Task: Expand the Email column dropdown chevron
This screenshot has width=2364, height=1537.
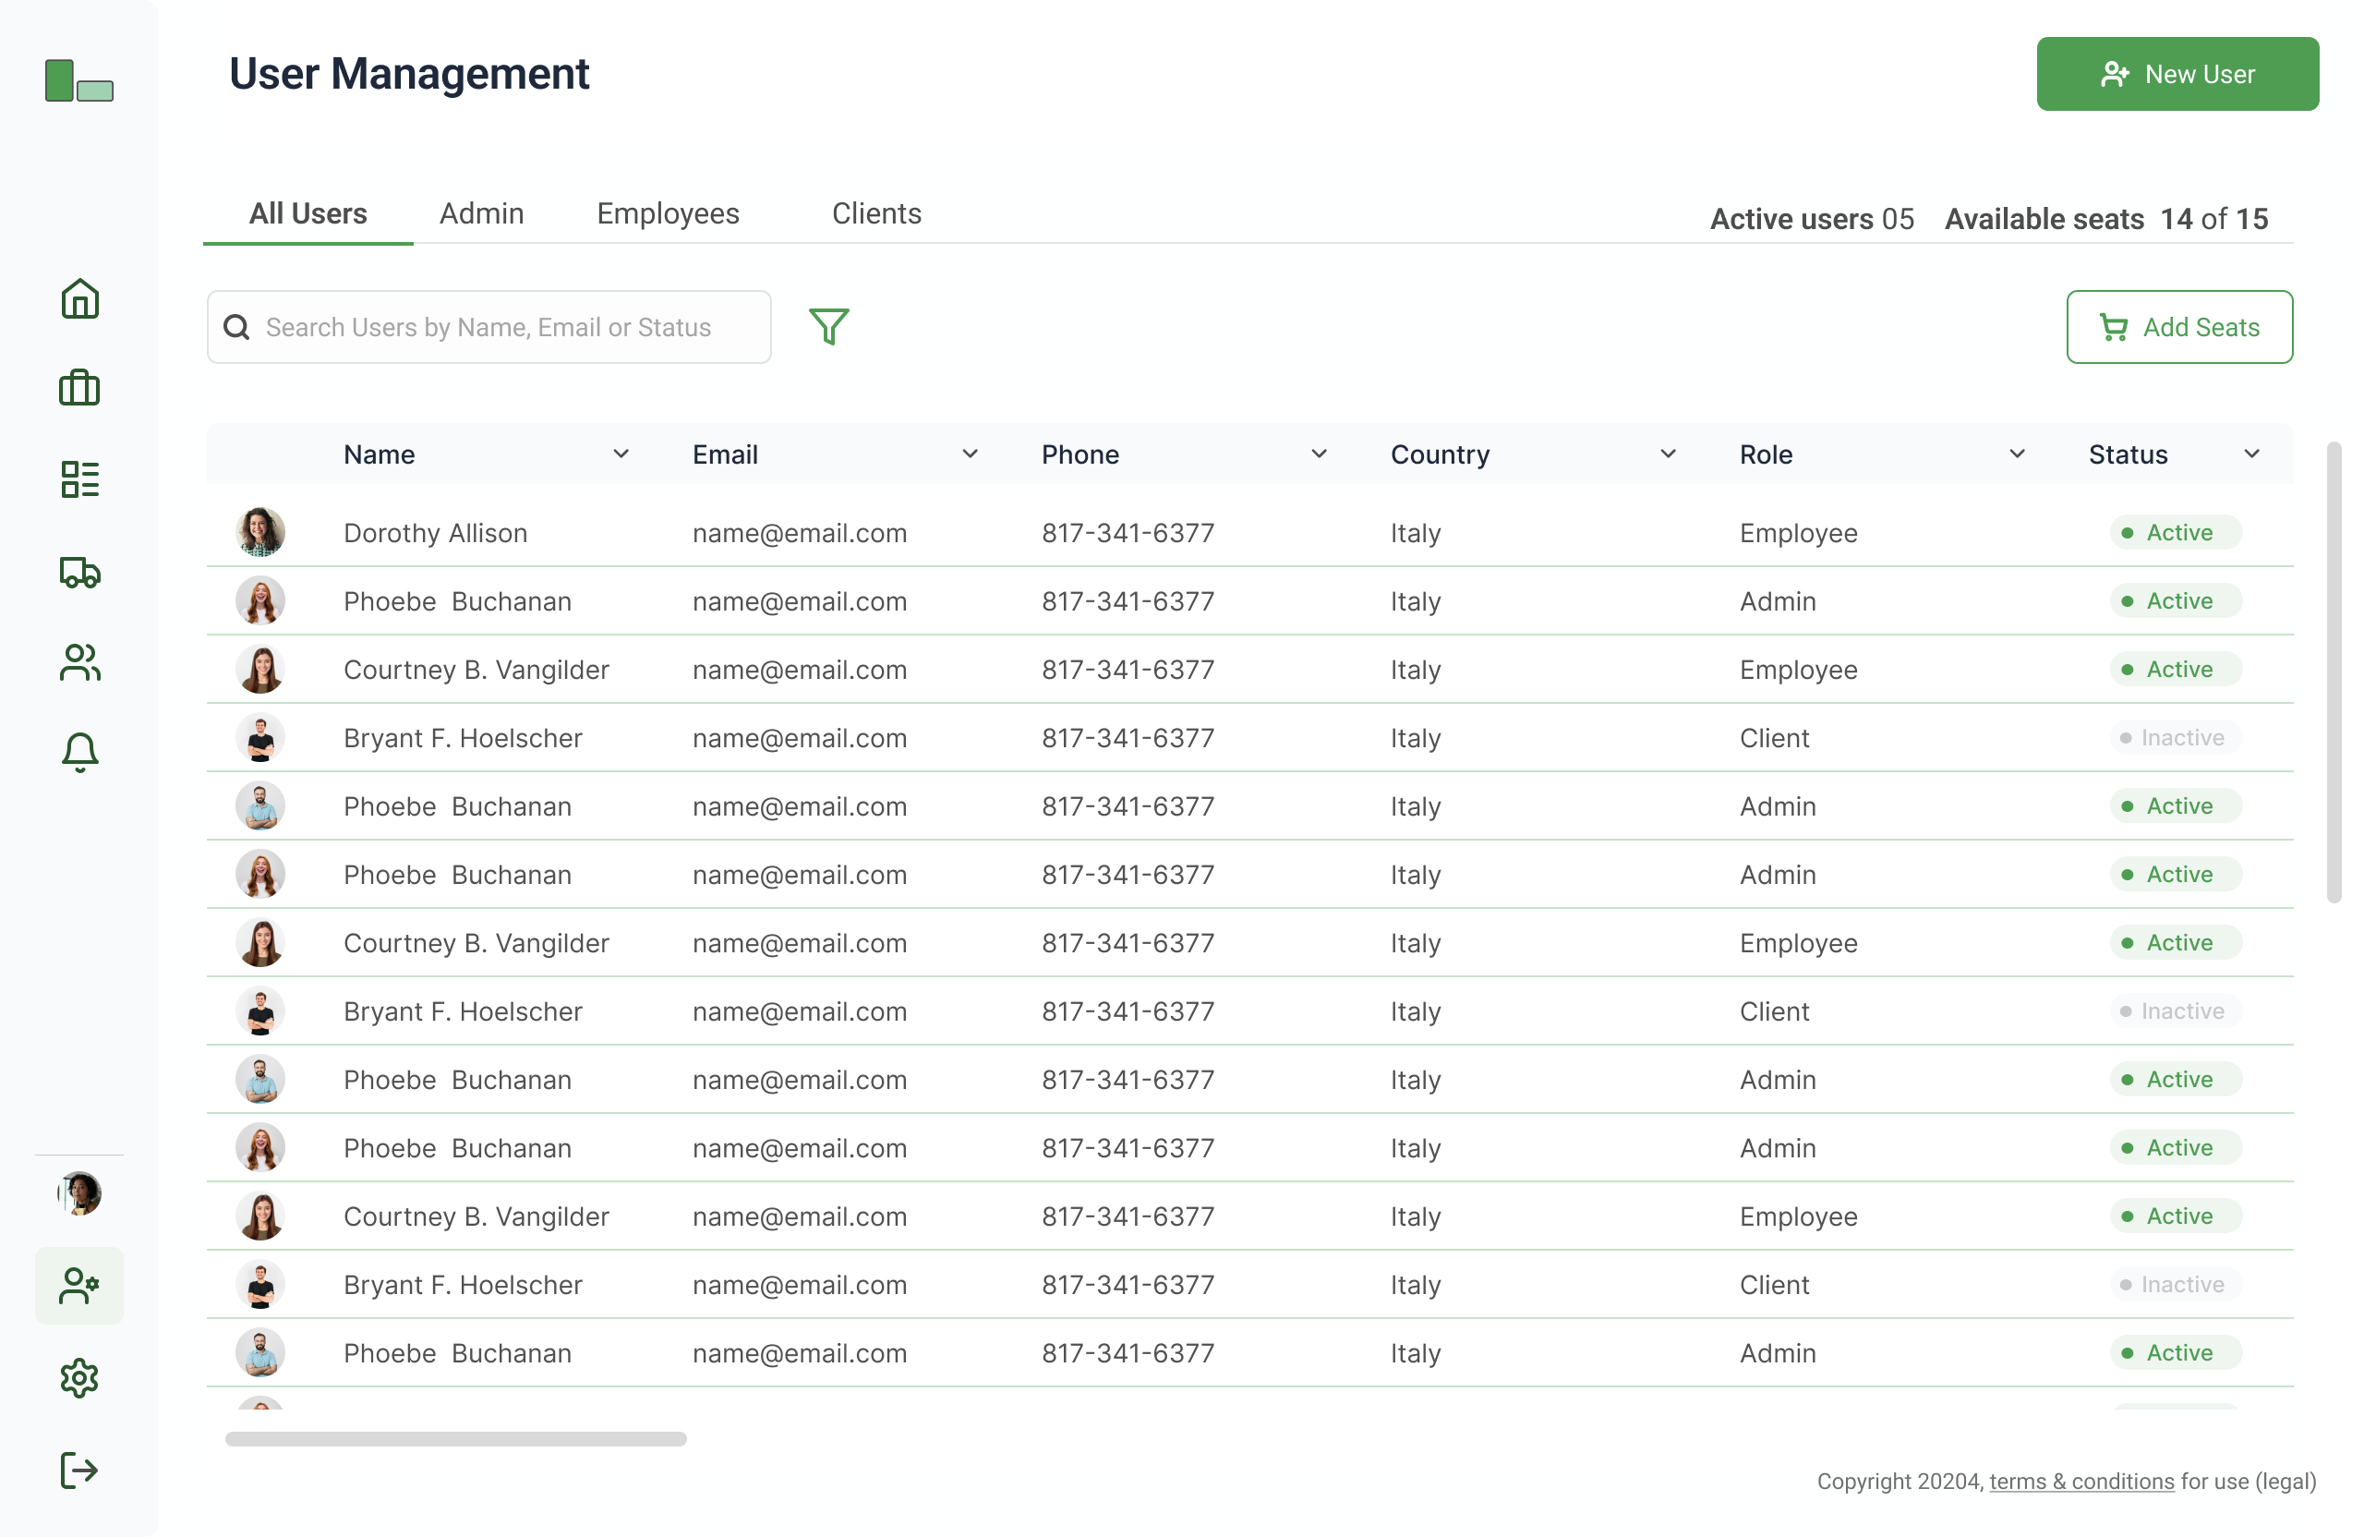Action: pos(970,454)
